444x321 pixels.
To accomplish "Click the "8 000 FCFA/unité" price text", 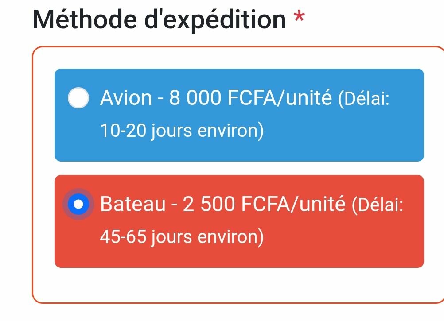I will pyautogui.click(x=250, y=98).
